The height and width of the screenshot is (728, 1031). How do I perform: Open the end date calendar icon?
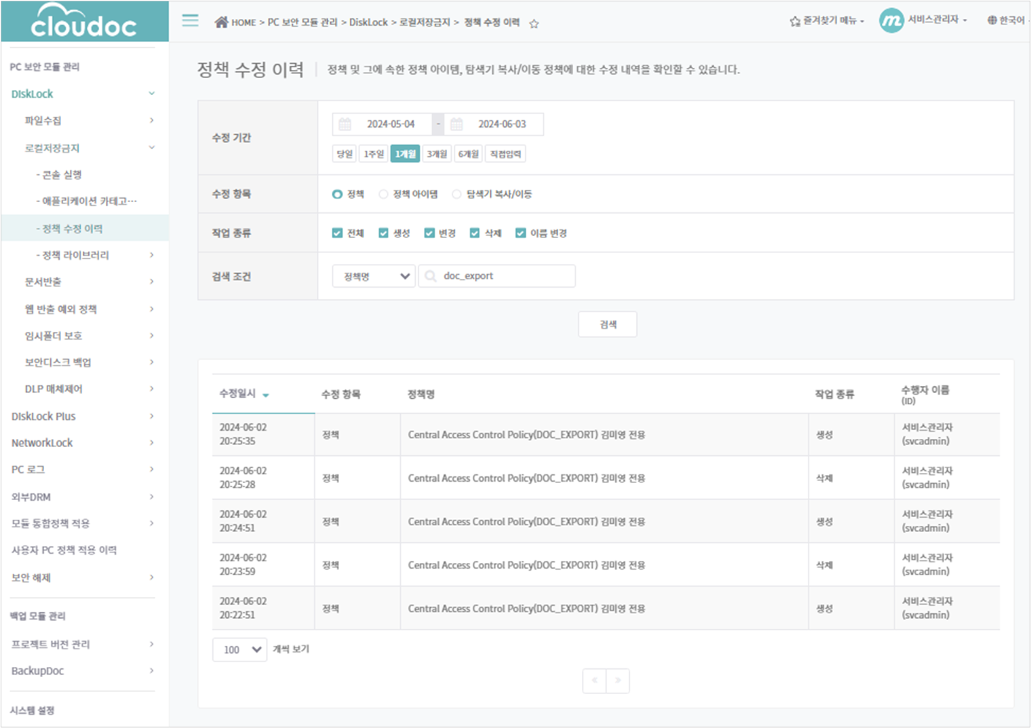(x=456, y=124)
